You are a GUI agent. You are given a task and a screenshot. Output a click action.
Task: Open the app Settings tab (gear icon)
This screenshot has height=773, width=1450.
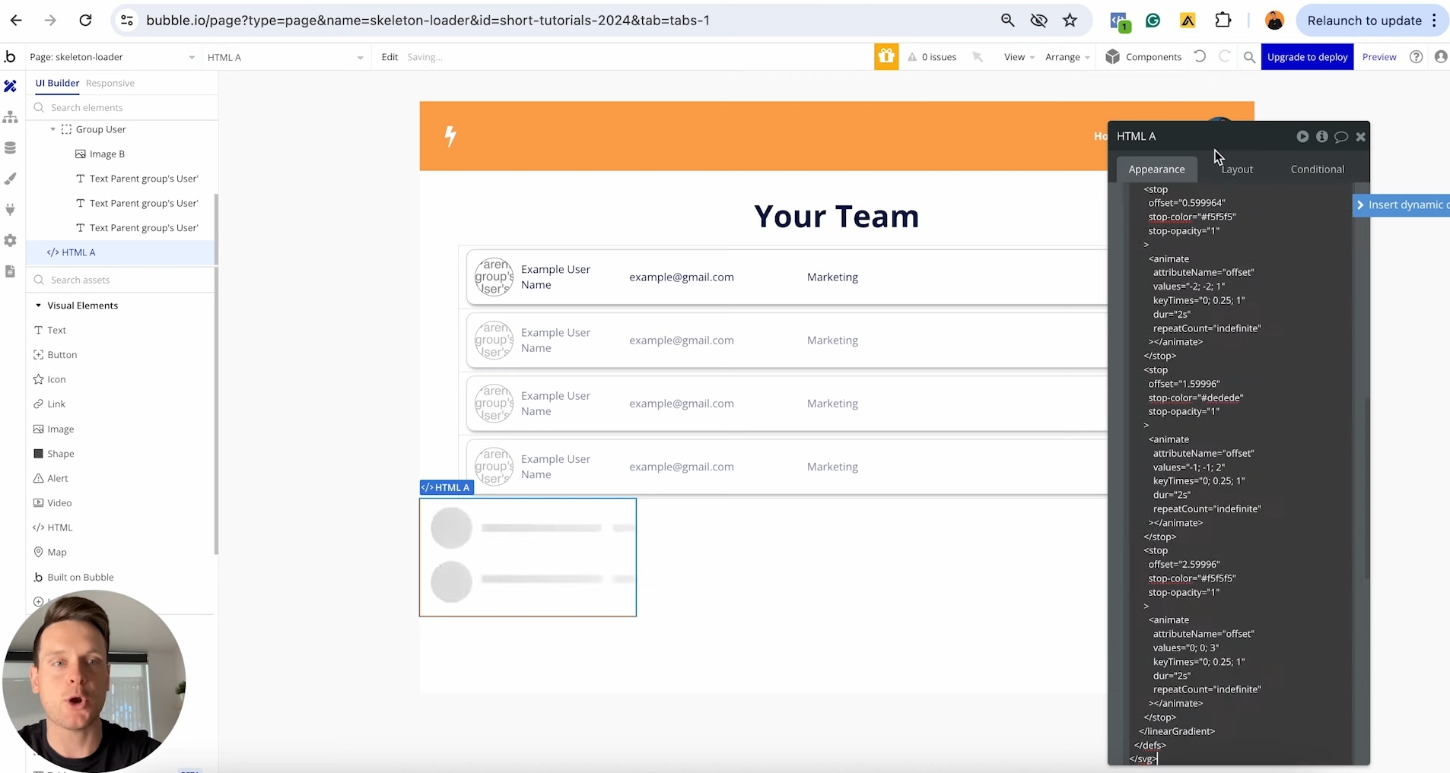pos(11,241)
